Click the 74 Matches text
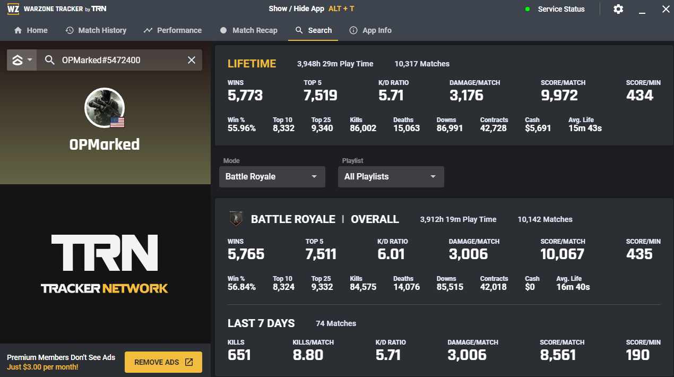Viewport: 674px width, 377px height. (336, 323)
